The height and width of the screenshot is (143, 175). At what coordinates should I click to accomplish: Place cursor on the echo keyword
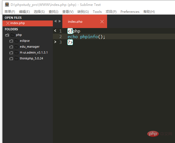[x=73, y=37]
